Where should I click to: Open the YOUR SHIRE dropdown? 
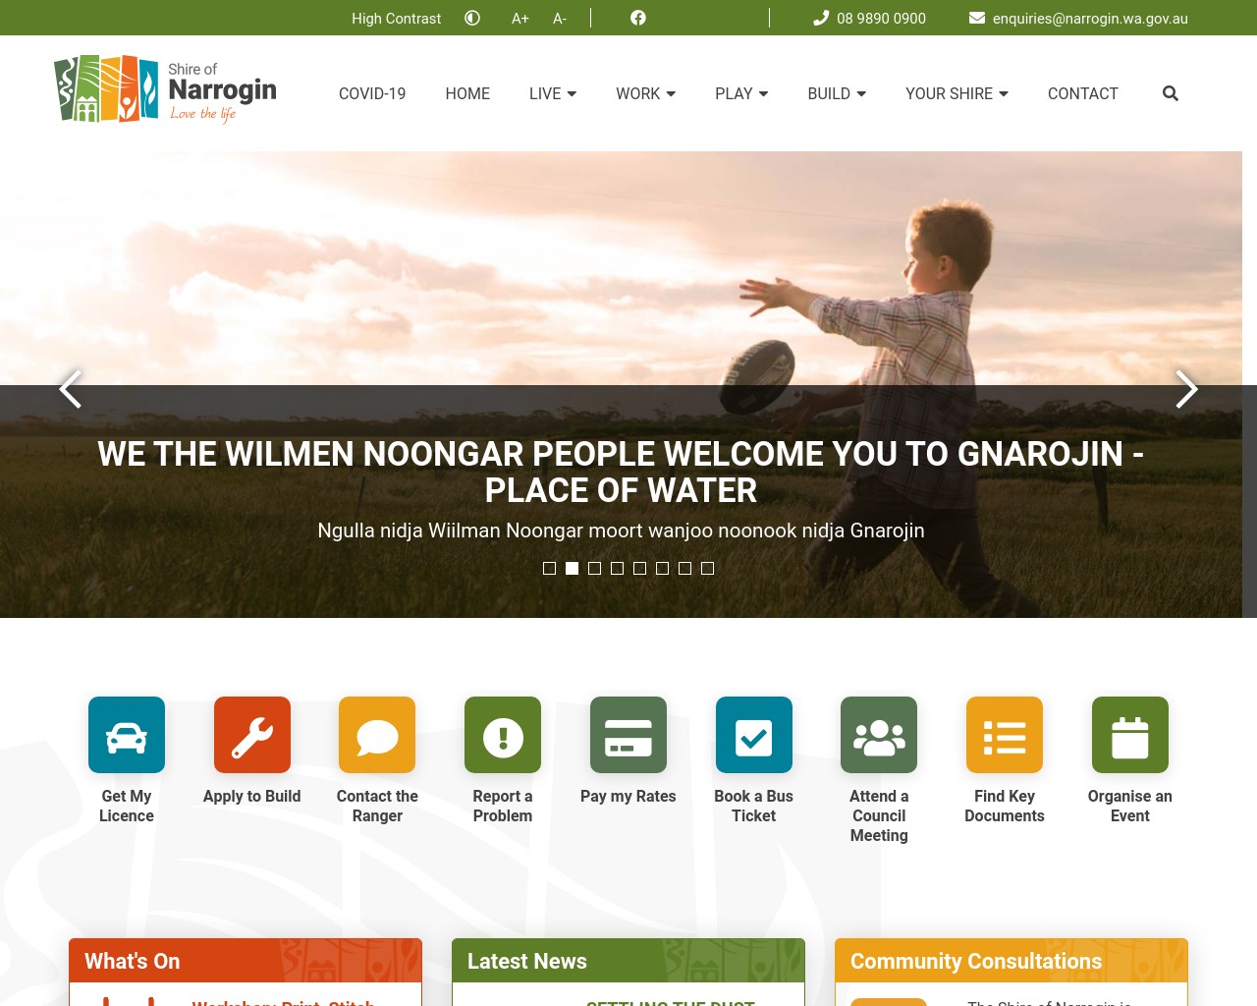tap(956, 93)
